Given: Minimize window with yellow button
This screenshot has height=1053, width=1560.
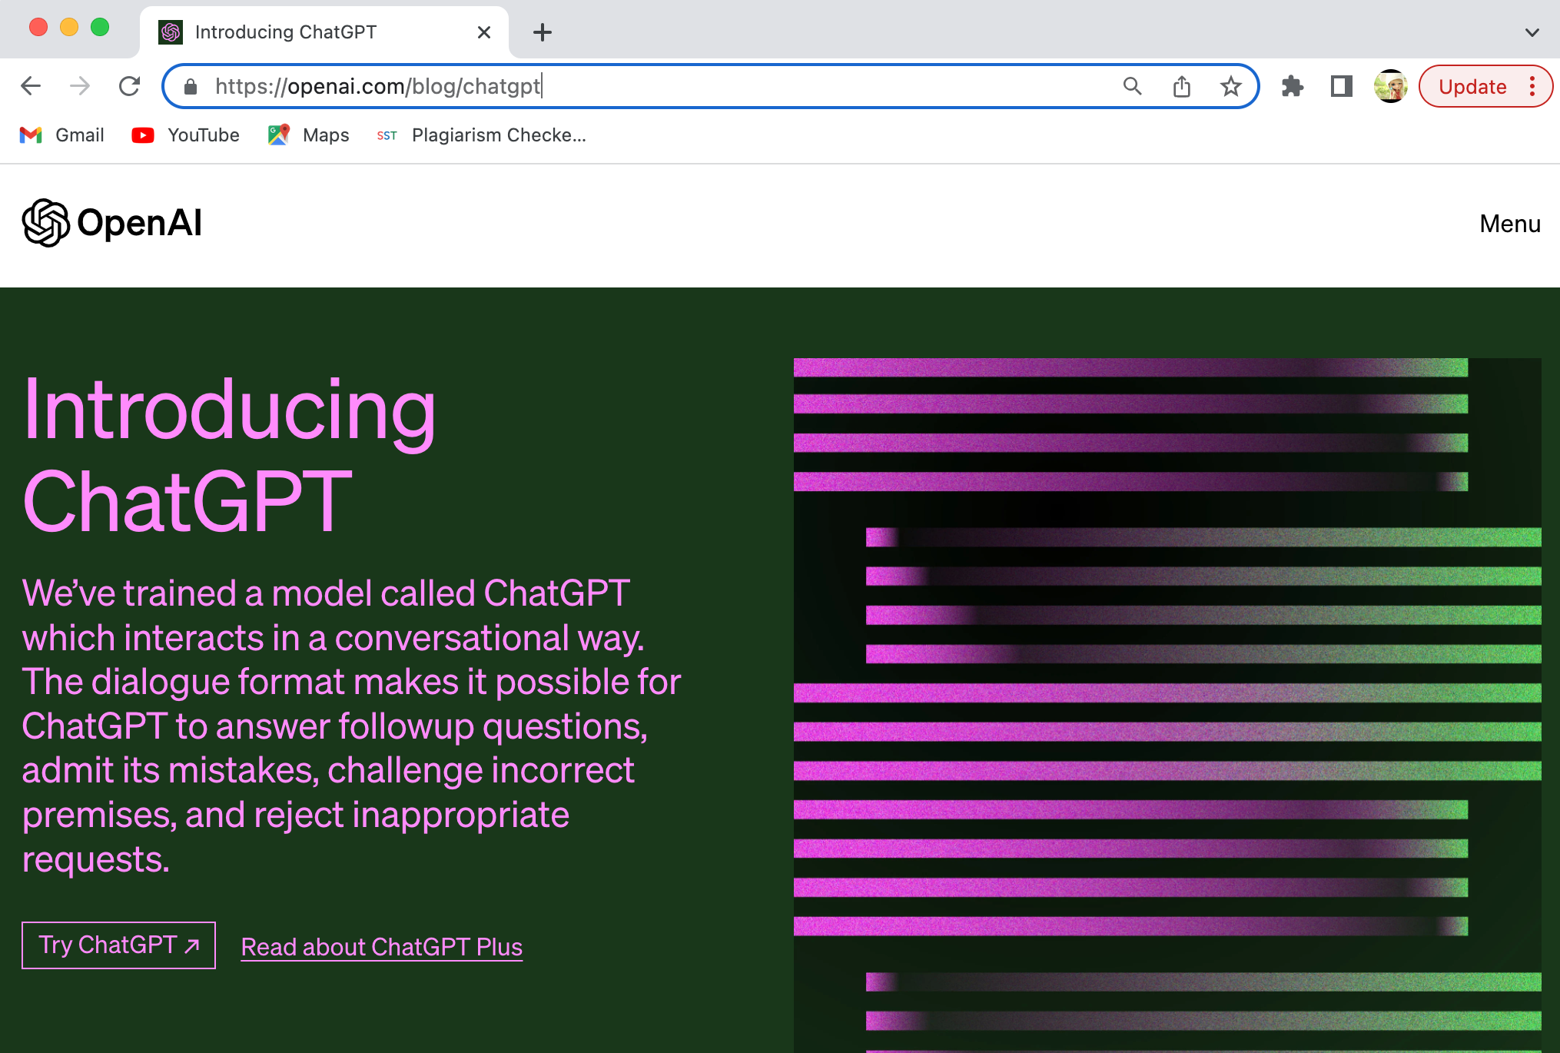Looking at the screenshot, I should pos(69,28).
